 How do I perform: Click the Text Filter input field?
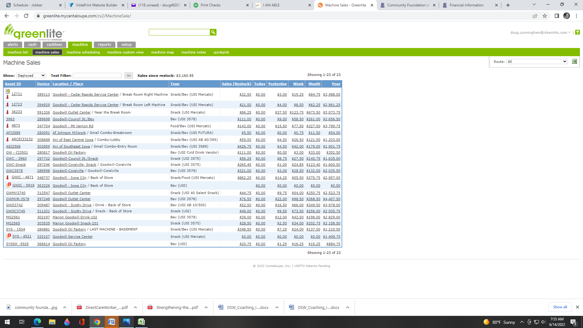click(97, 76)
